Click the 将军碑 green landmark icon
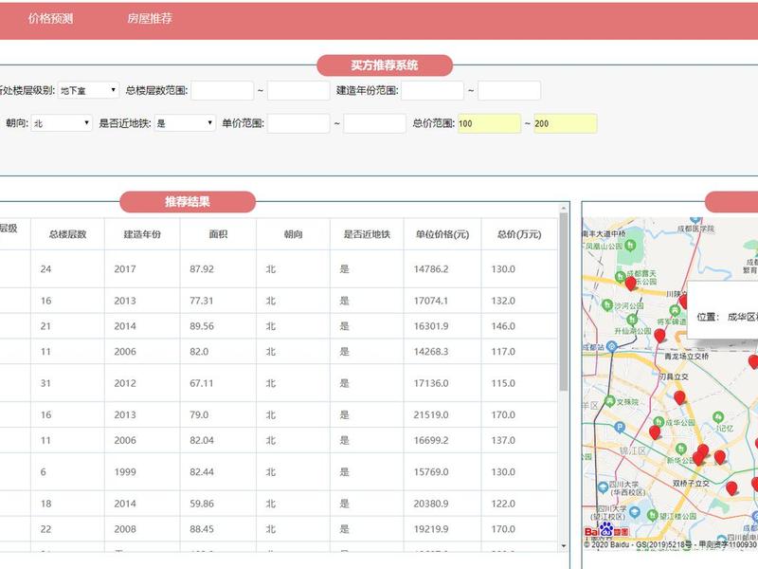This screenshot has height=569, width=758. pos(675,311)
